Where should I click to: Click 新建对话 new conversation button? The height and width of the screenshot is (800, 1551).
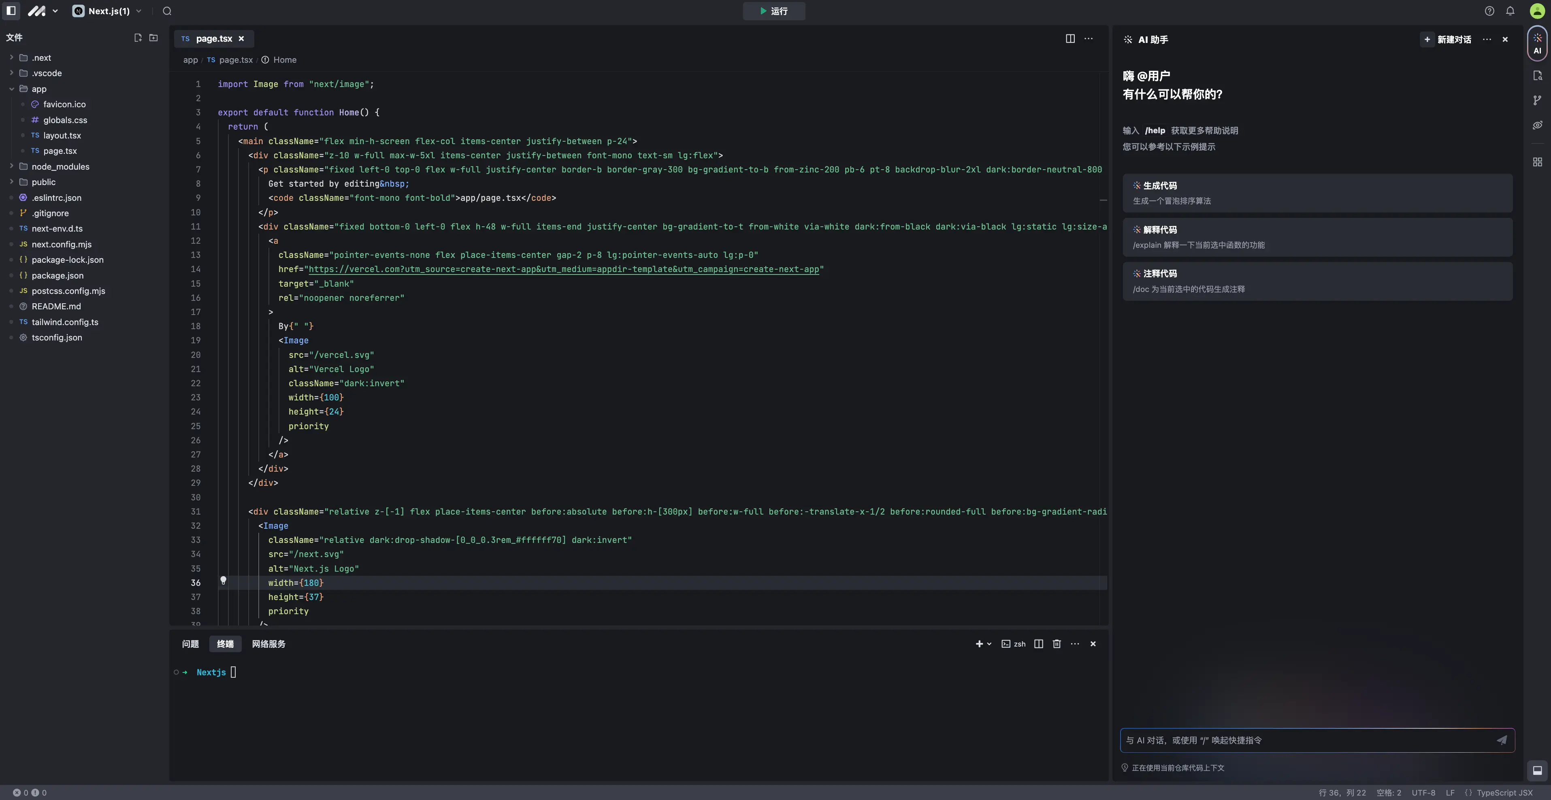[1446, 39]
